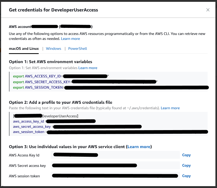Click the aws_secret_access_key line in credentials block
The width and height of the screenshot is (217, 188).
pos(77,126)
